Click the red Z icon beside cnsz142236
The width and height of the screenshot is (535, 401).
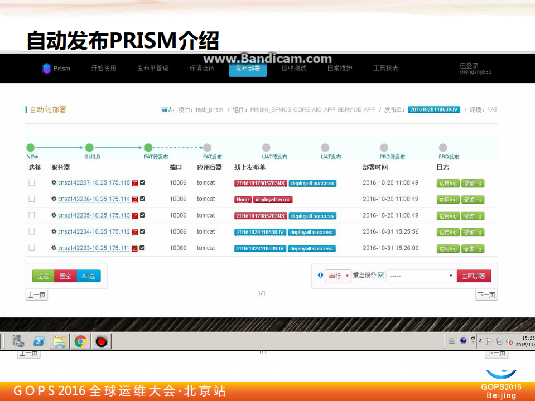134,199
